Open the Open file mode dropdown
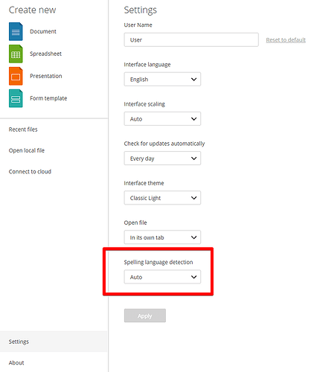The image size is (311, 372). (x=162, y=237)
